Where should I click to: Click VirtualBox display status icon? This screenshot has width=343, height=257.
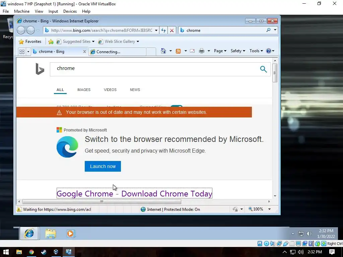(298, 244)
